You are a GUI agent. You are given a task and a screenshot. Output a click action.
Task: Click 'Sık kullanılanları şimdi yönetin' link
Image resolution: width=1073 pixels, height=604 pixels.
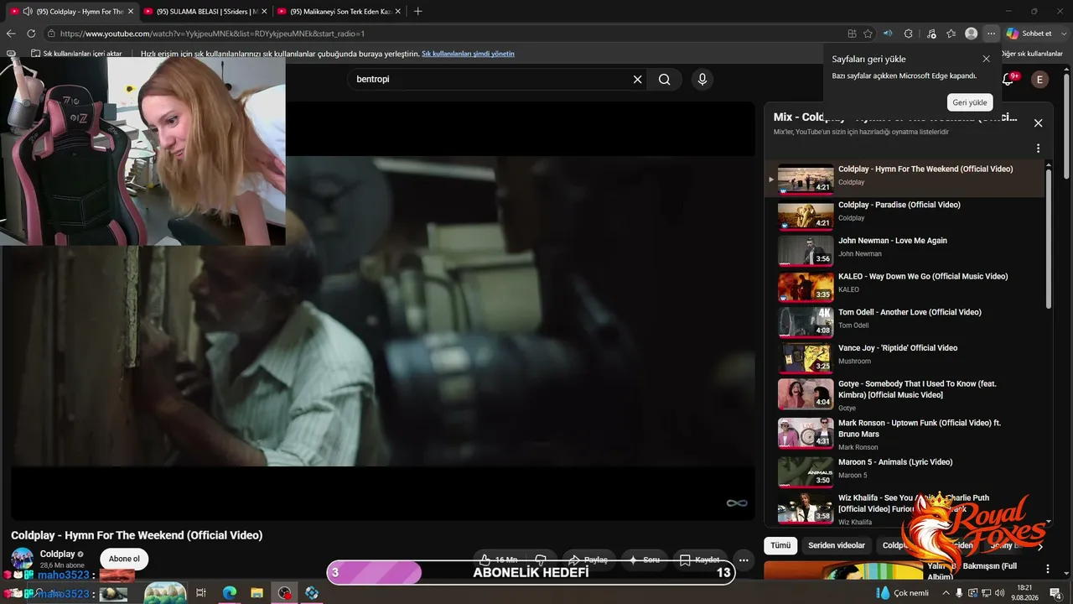pyautogui.click(x=468, y=54)
